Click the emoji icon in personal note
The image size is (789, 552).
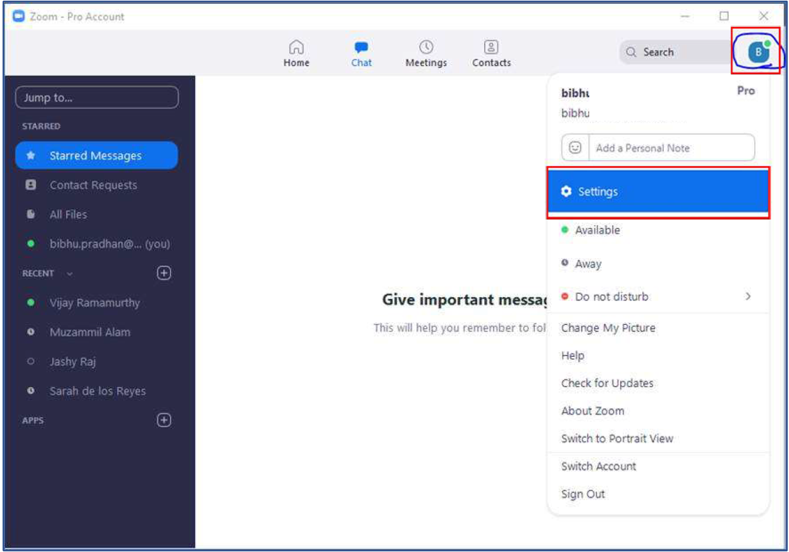575,148
